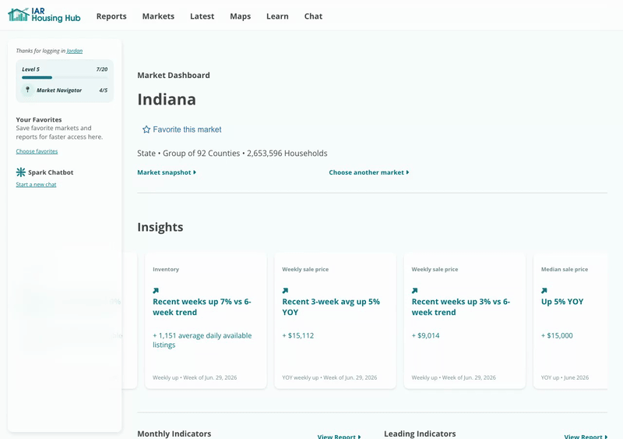
Task: Click the star icon to favorite Indiana
Action: (146, 129)
